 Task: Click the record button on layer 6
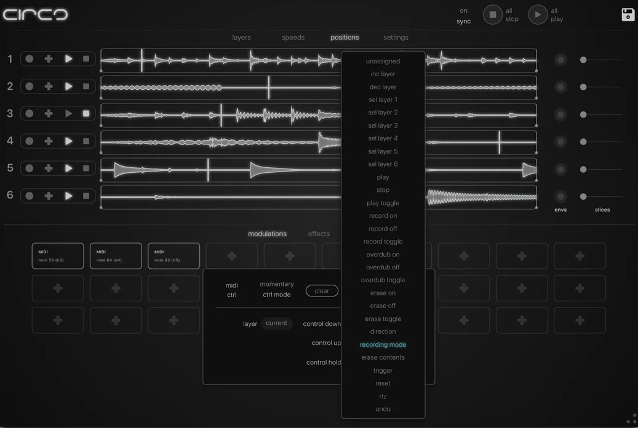pos(30,196)
